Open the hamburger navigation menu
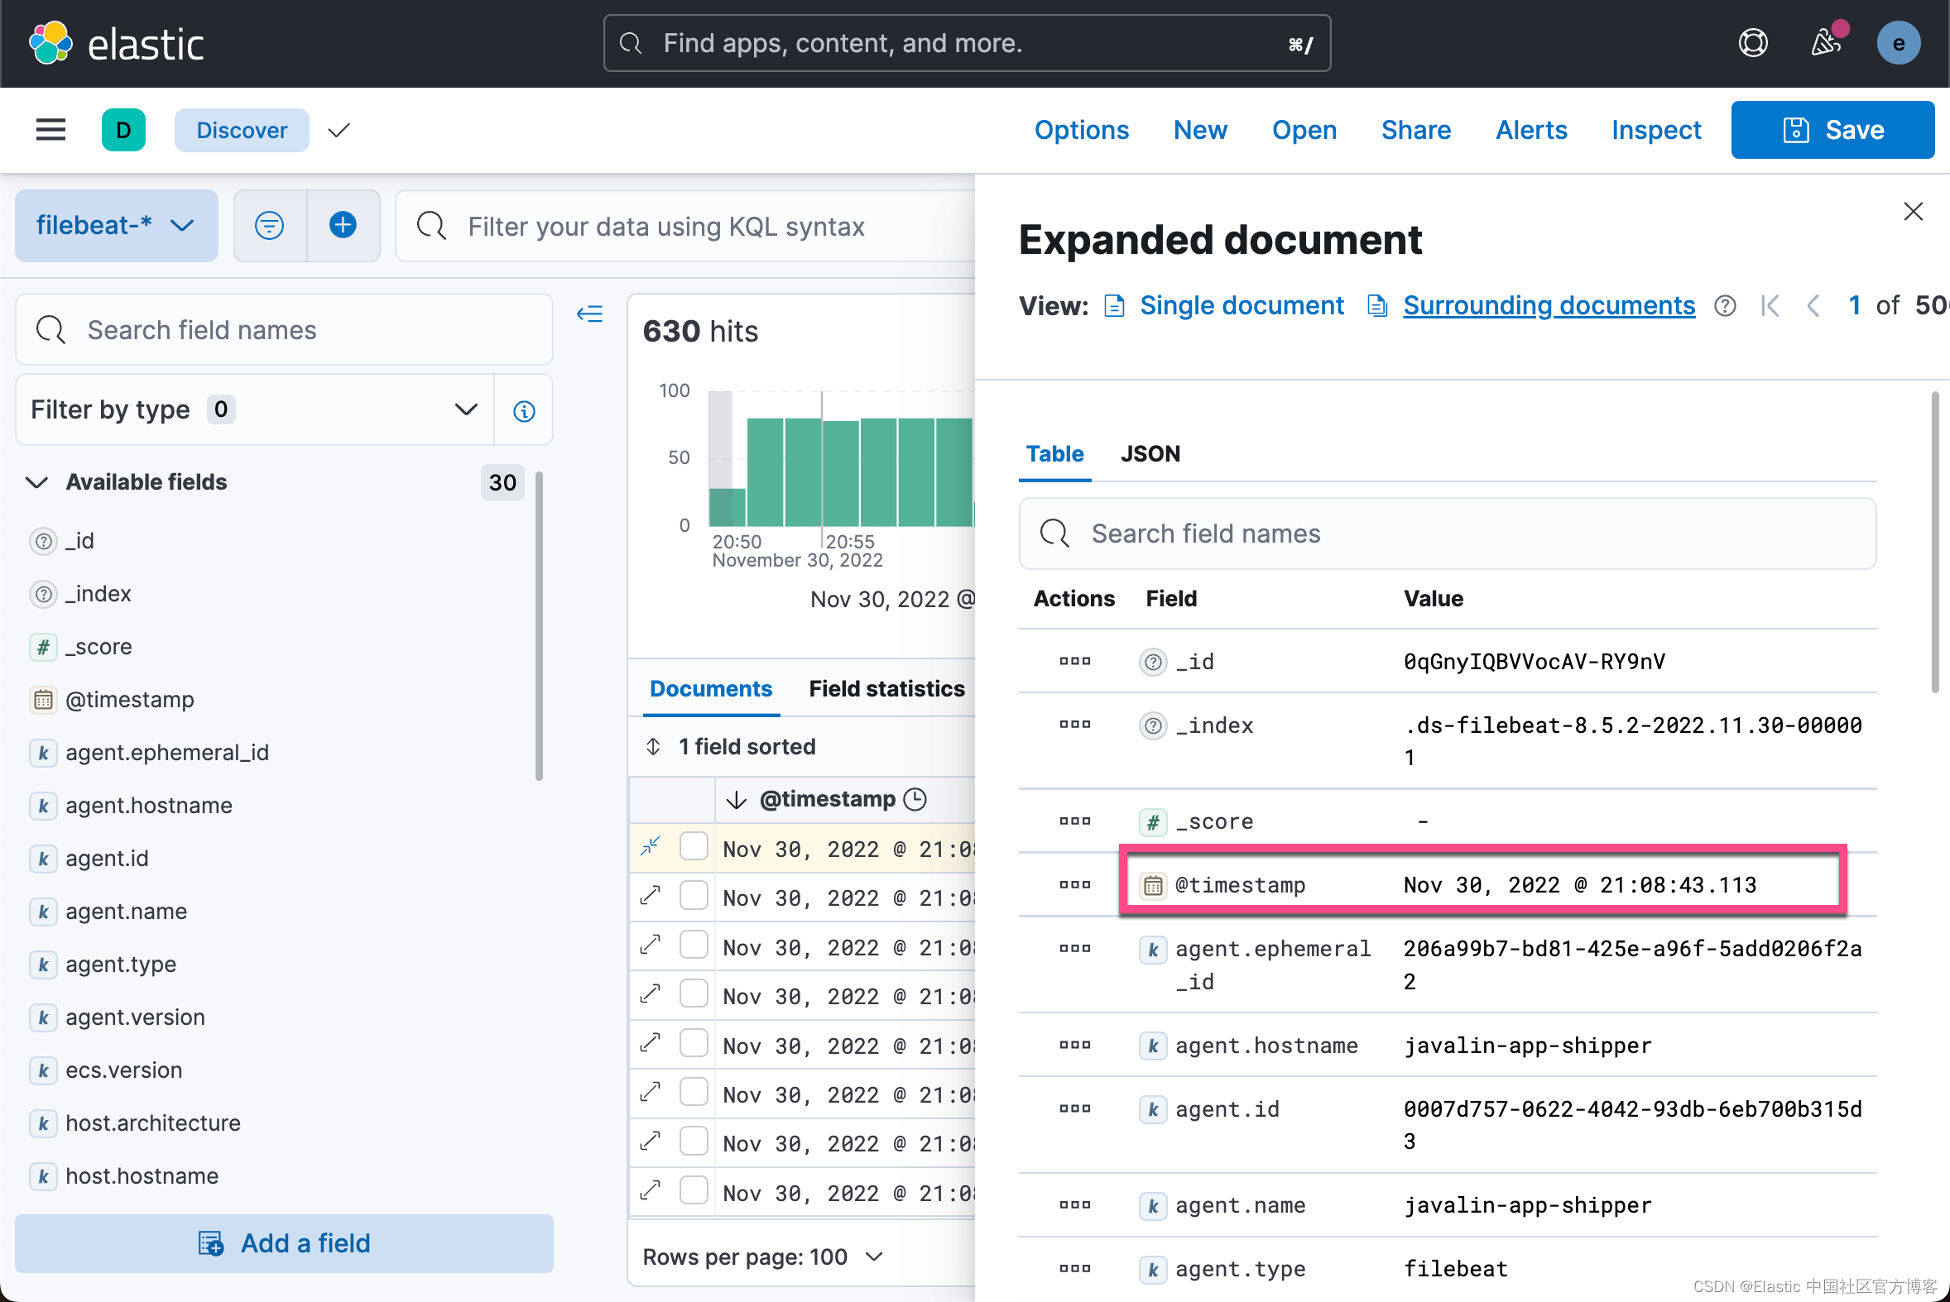 pyautogui.click(x=50, y=130)
